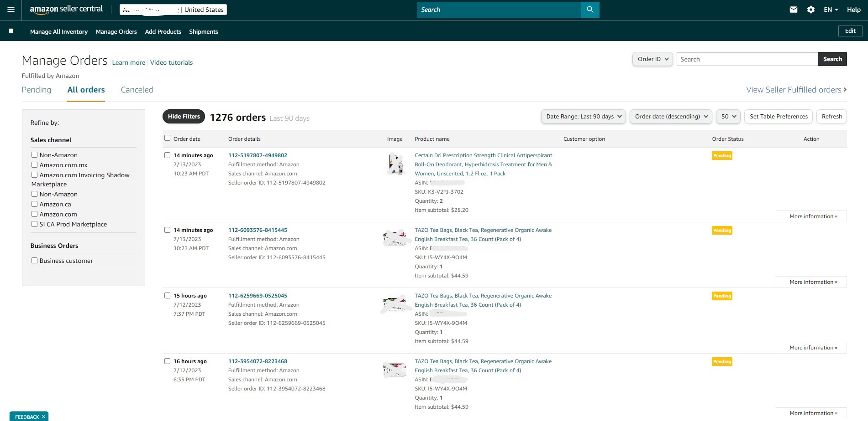The width and height of the screenshot is (868, 421).
Task: Expand More information for order 112-6093576-8415445
Action: tap(811, 282)
